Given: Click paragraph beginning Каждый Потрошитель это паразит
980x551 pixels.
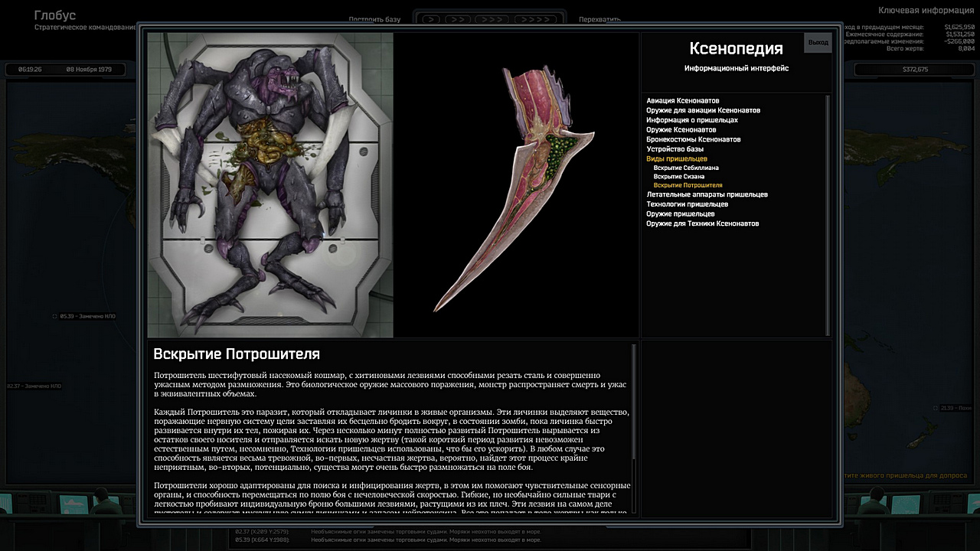Looking at the screenshot, I should [x=391, y=439].
